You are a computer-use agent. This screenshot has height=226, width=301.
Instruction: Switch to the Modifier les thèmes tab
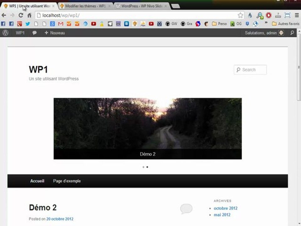pyautogui.click(x=85, y=6)
